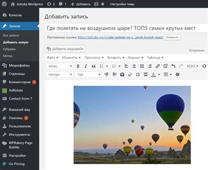Viewport: 208px width, 170px height.
Task: Open Рубрики submenu item
Action: 9,49
